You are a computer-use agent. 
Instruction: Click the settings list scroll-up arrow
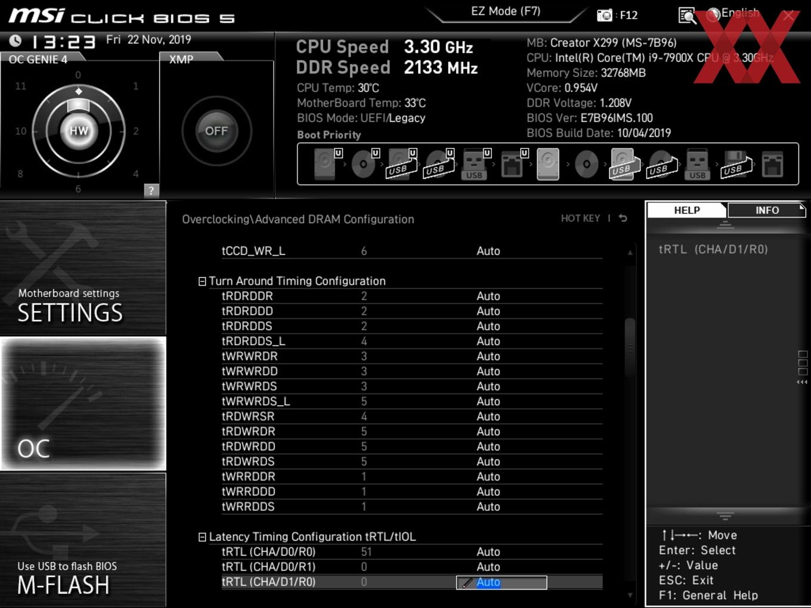(x=630, y=253)
